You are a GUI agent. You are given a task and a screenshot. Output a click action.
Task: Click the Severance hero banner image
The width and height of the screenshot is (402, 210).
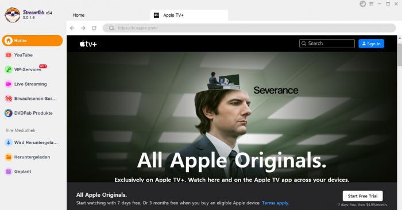coord(232,117)
